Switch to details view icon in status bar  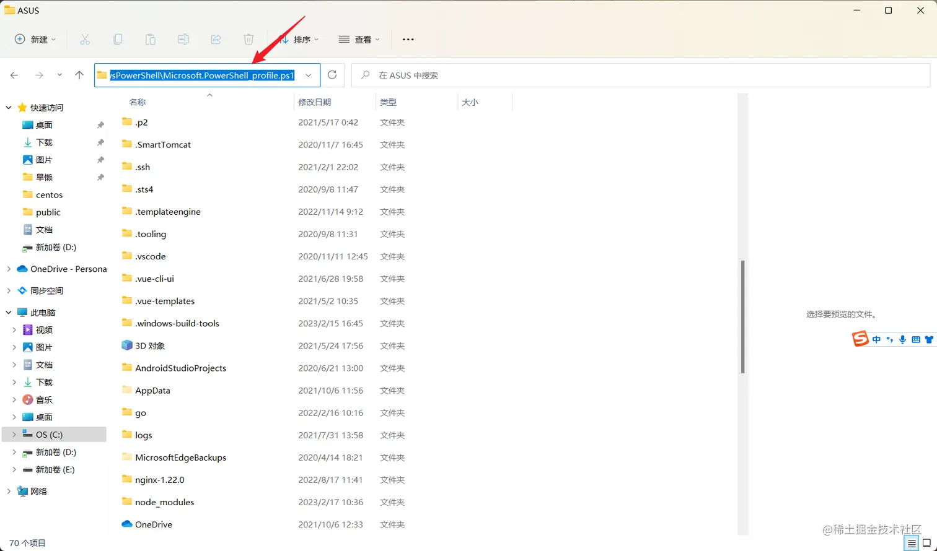click(912, 543)
